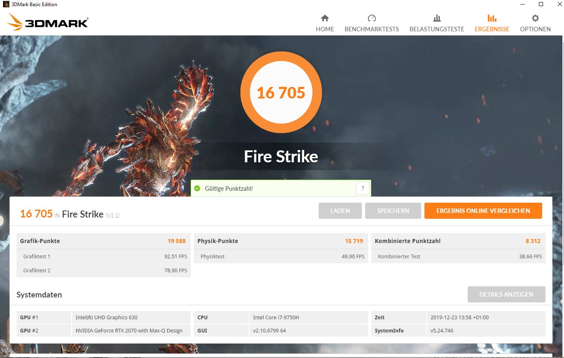Click the 3DMark logo in the header
Viewport: 564px width, 358px height.
coord(48,22)
